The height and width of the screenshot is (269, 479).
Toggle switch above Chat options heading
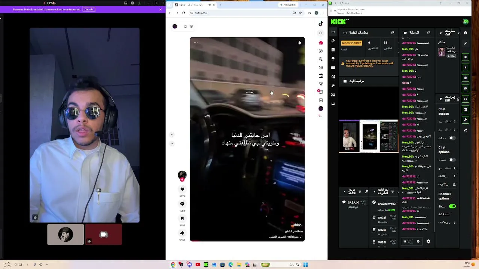click(452, 138)
